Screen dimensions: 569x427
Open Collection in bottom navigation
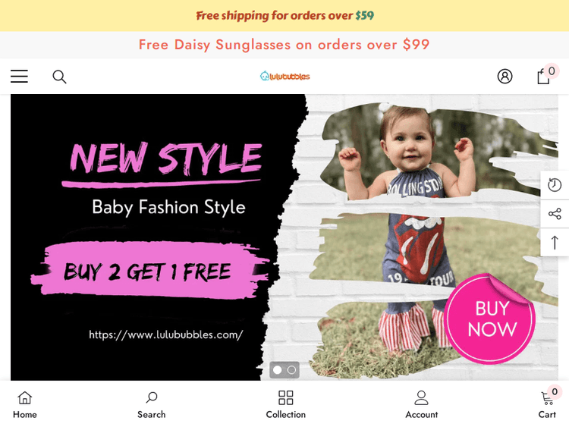[x=285, y=404]
